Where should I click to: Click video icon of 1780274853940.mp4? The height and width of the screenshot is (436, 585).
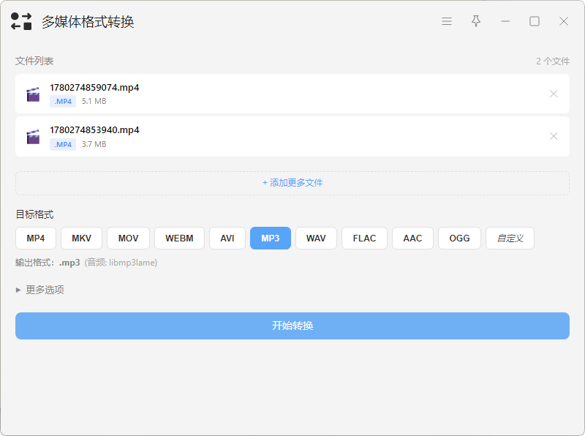tap(33, 137)
